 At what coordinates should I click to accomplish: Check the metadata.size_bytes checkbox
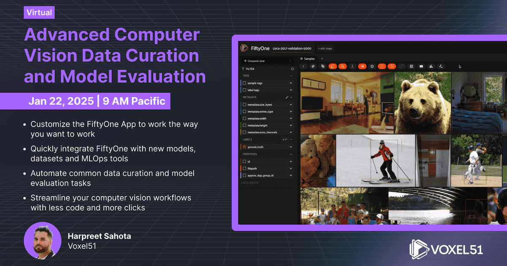point(244,105)
